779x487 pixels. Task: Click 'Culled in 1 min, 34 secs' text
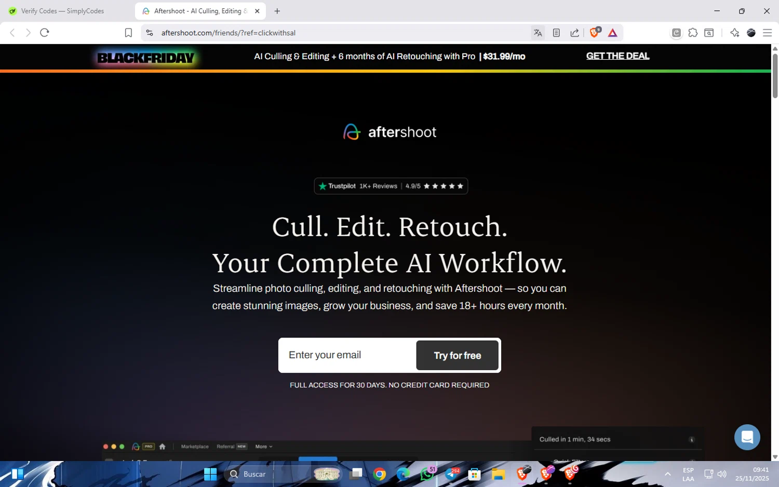[574, 439]
